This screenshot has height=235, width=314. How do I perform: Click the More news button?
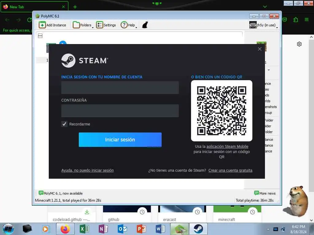click(265, 193)
